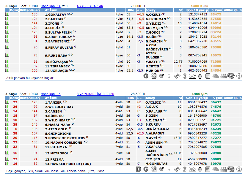Click horse name WILD HEART

tap(57, 120)
